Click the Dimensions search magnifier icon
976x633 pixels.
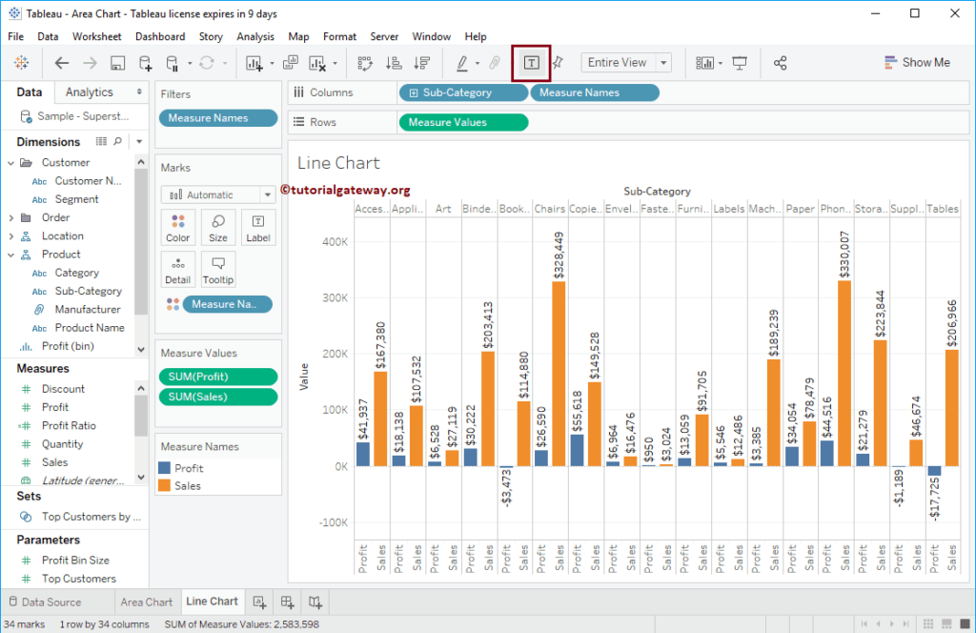coord(117,141)
